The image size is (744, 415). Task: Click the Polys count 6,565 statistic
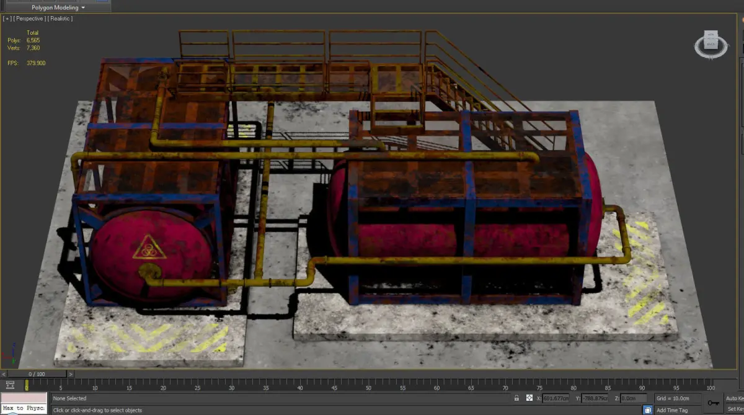coord(24,40)
